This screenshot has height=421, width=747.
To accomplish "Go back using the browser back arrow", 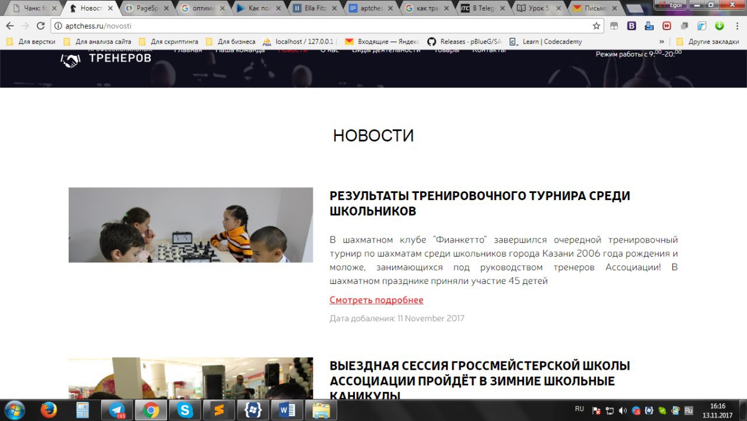I will 10,26.
